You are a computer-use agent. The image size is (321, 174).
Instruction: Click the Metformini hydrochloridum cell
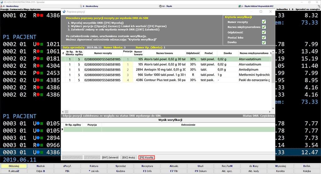coord(254,75)
